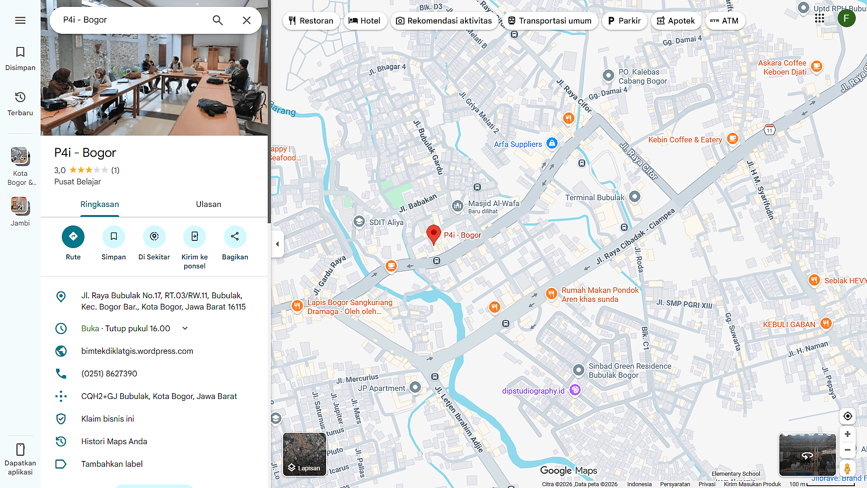The width and height of the screenshot is (867, 488).
Task: Select Transportasi umum chip
Action: 550,21
